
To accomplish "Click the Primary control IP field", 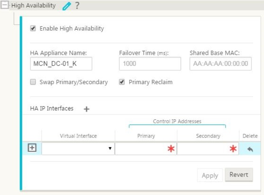I will (x=146, y=148).
